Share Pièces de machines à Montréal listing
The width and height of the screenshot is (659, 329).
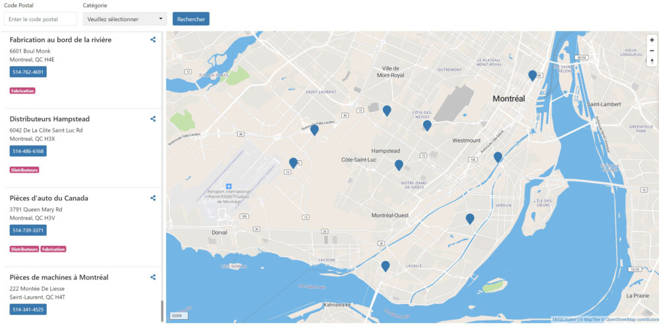153,277
